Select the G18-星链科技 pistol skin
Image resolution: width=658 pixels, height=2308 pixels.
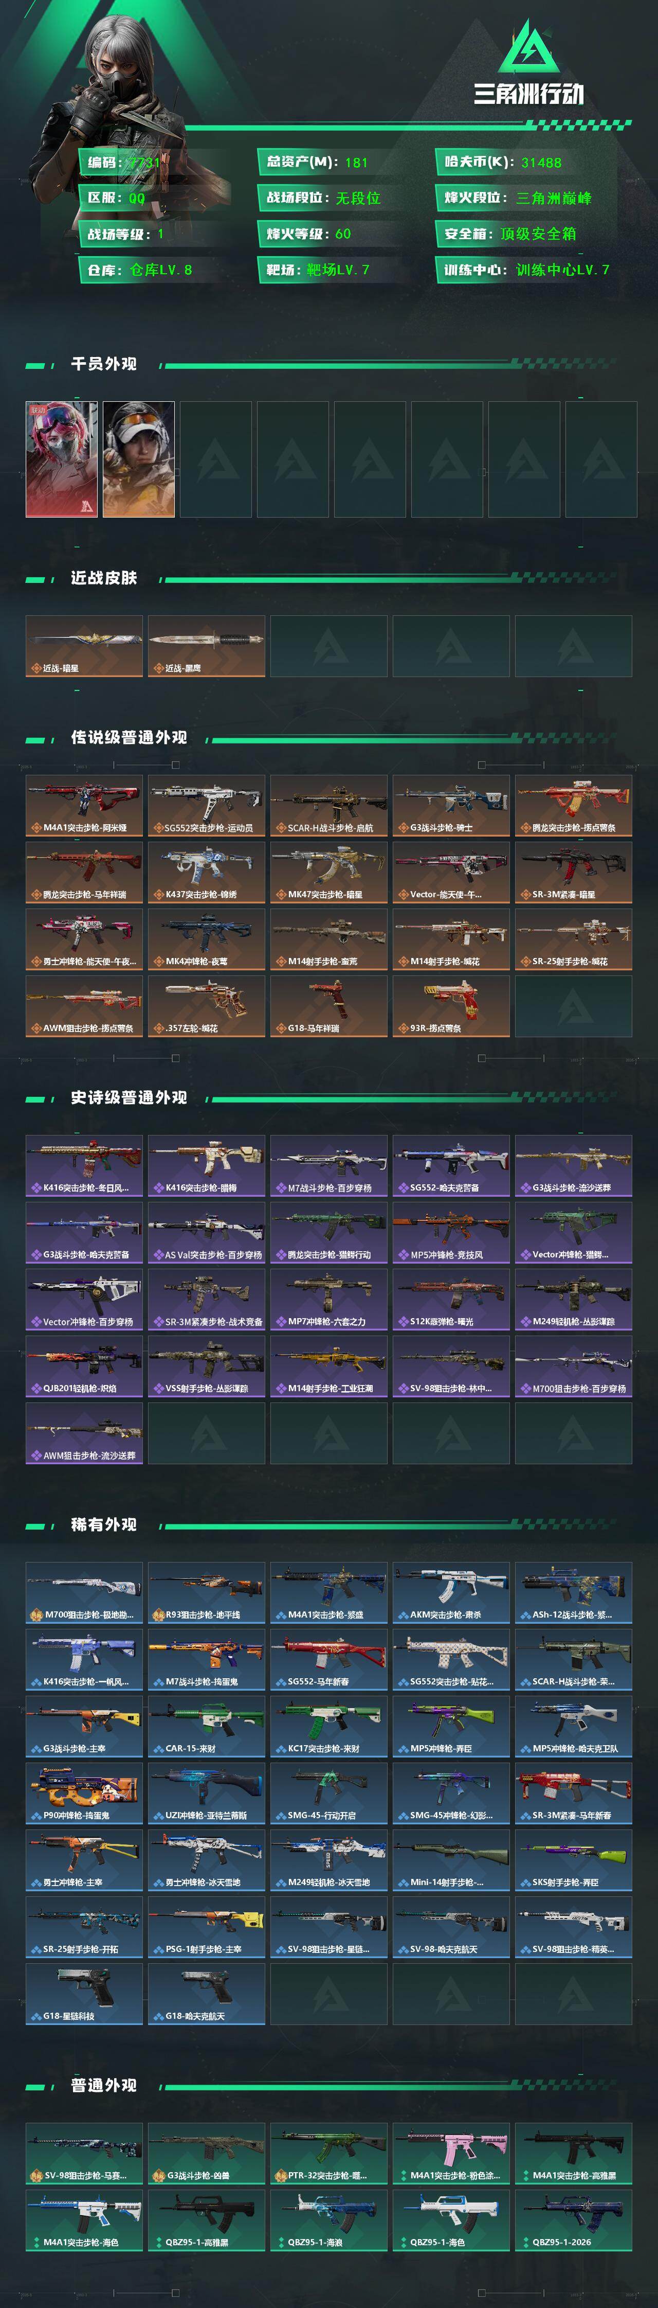pyautogui.click(x=84, y=1994)
